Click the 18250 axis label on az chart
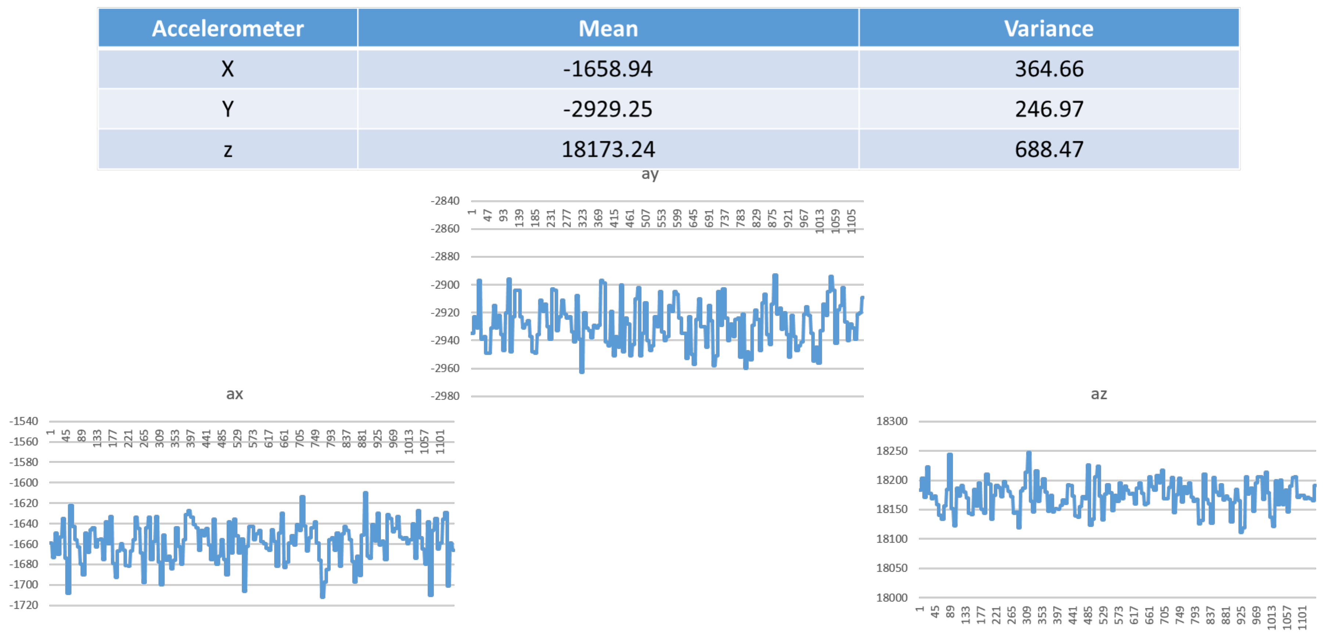The width and height of the screenshot is (1330, 644). point(891,450)
